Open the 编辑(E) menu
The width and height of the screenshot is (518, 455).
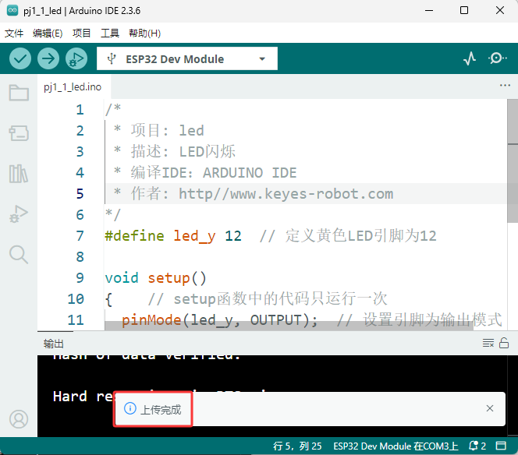pyautogui.click(x=48, y=33)
